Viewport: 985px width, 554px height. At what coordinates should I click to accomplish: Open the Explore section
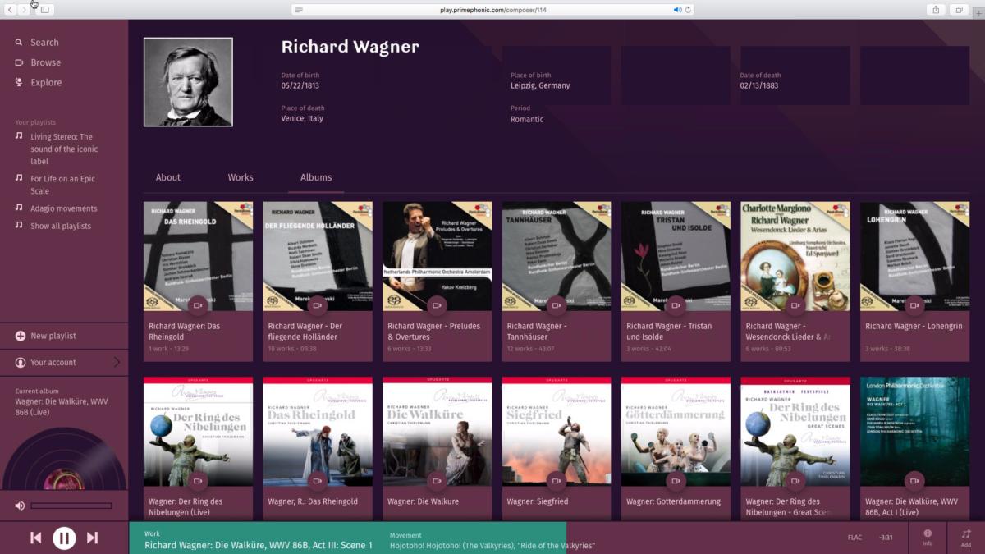(39, 82)
